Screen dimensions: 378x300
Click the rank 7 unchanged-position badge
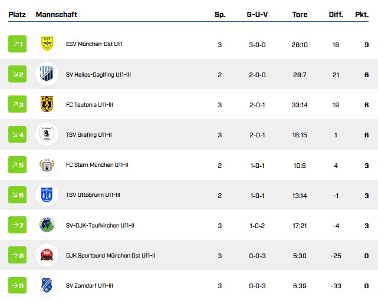click(18, 225)
